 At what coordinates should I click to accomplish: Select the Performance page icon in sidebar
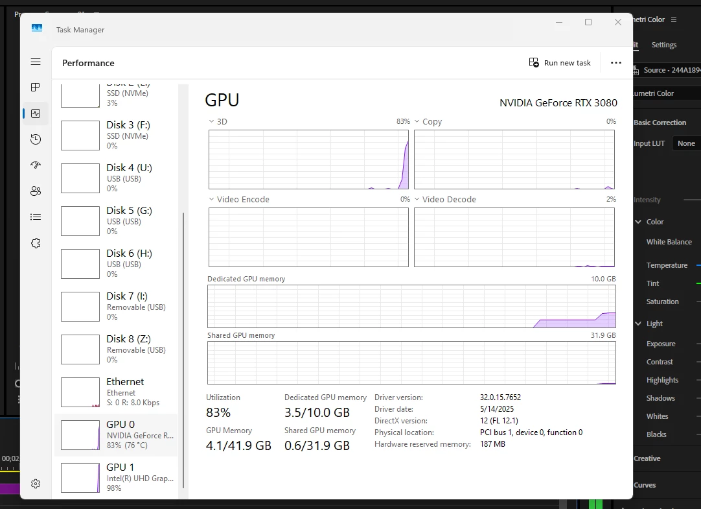[x=36, y=113]
